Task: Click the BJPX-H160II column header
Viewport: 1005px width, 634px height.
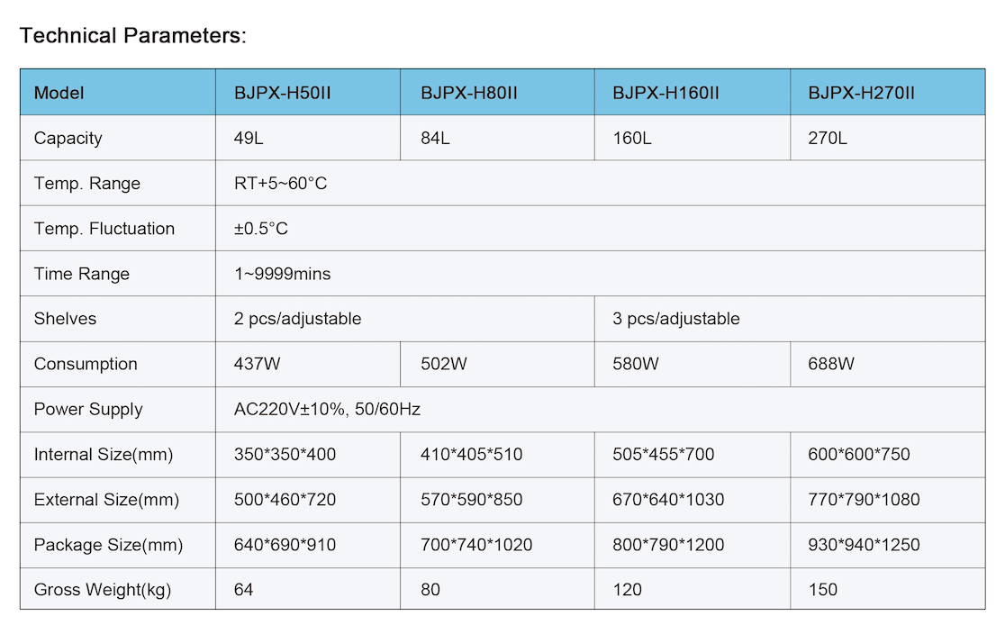Action: point(665,93)
